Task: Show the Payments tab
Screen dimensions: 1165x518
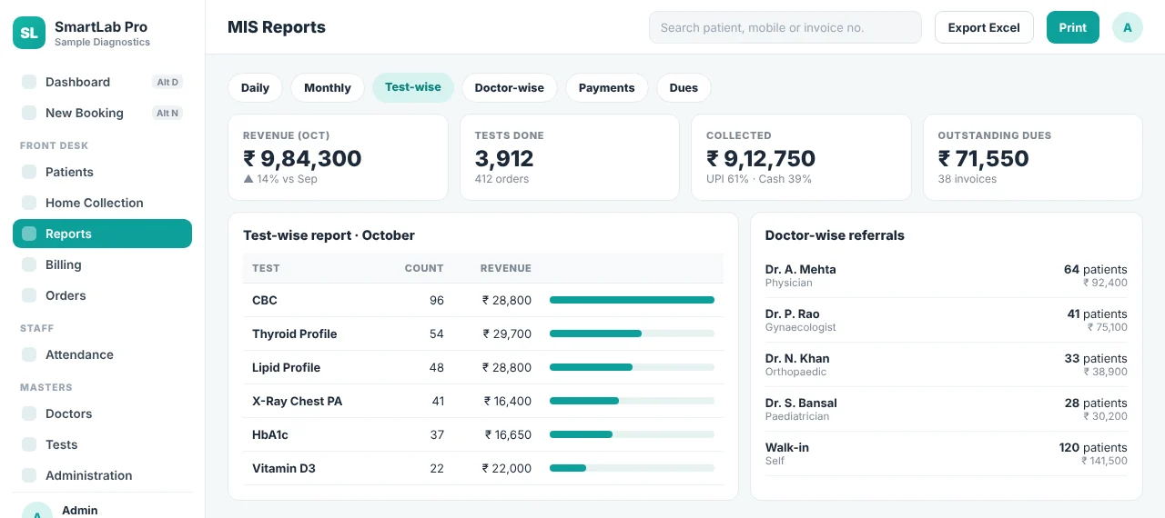Action: 607,87
